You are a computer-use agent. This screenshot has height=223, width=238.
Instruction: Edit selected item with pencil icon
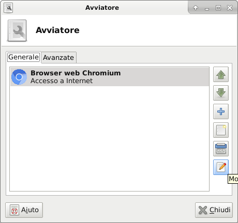(x=221, y=167)
